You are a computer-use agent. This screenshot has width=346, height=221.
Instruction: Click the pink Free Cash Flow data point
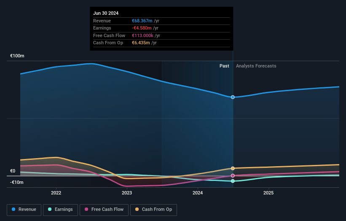click(233, 176)
